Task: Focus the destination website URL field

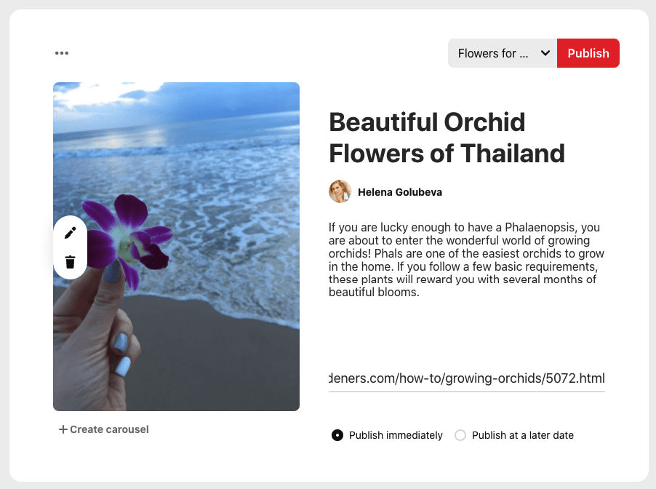Action: point(465,378)
